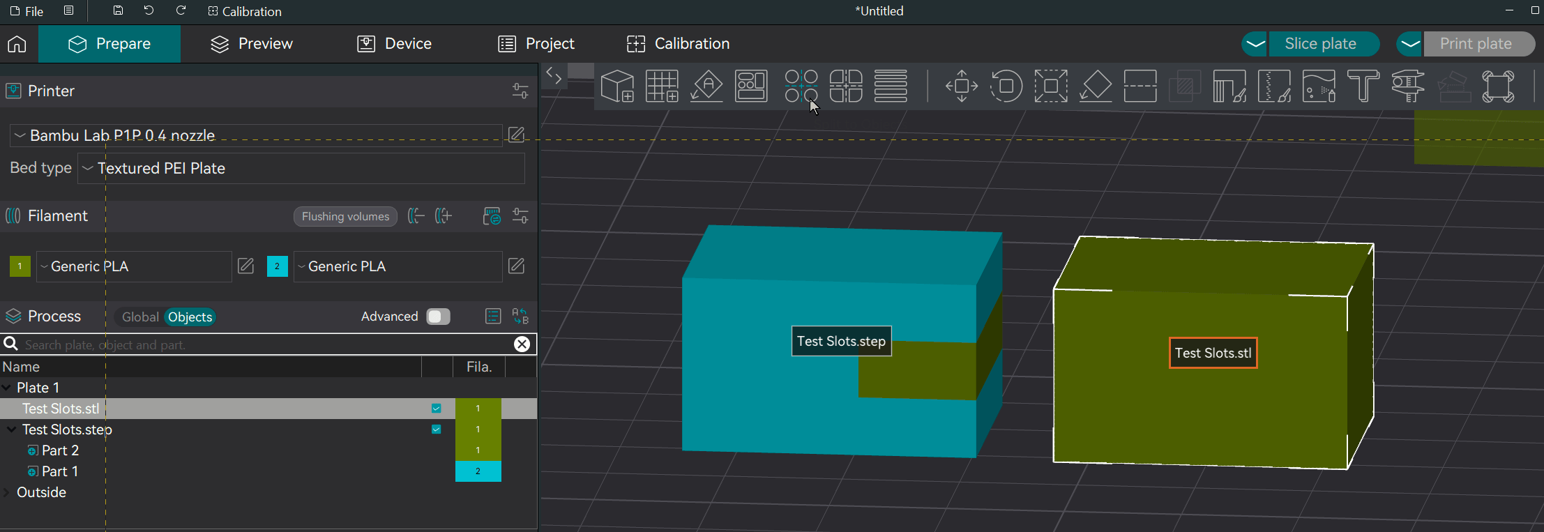Image resolution: width=1544 pixels, height=532 pixels.
Task: Click the Add object cube icon
Action: pos(617,86)
